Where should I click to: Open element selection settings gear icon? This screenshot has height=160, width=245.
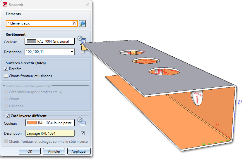click(x=82, y=24)
